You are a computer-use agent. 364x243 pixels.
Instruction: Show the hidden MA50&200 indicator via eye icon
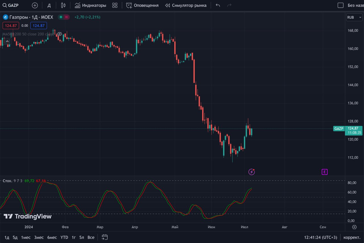tap(59, 34)
